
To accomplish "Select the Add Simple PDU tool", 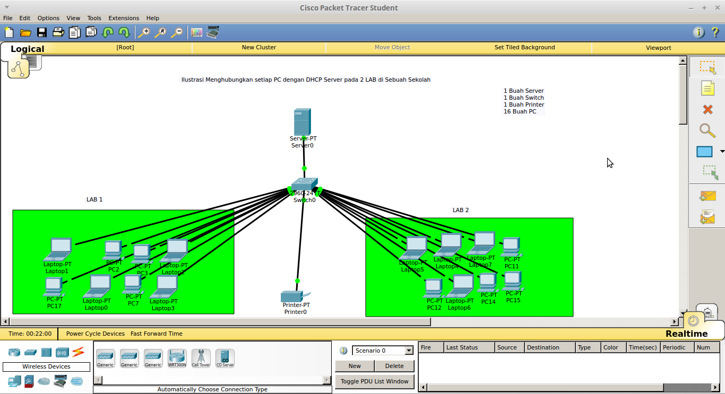I will click(707, 196).
